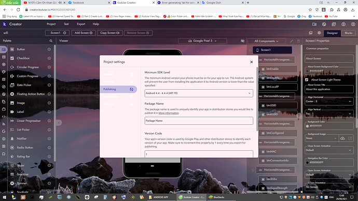Click the Add Screen button
358x201 pixels.
tap(84, 33)
